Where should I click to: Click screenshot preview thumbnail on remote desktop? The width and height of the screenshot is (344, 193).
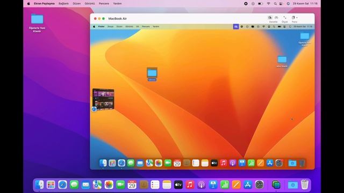(x=103, y=99)
